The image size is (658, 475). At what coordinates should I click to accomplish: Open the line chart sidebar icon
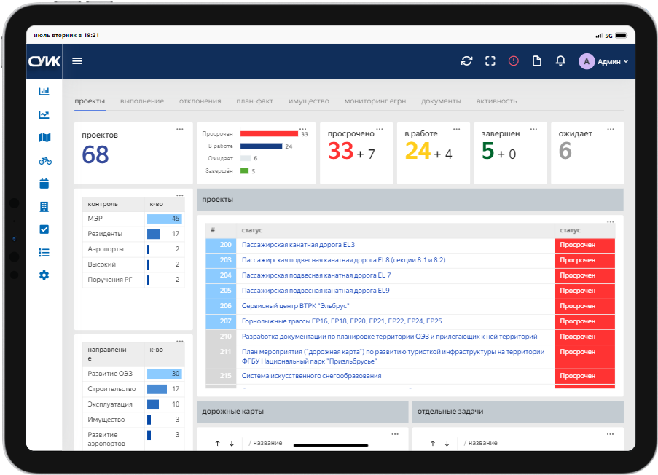pos(44,114)
